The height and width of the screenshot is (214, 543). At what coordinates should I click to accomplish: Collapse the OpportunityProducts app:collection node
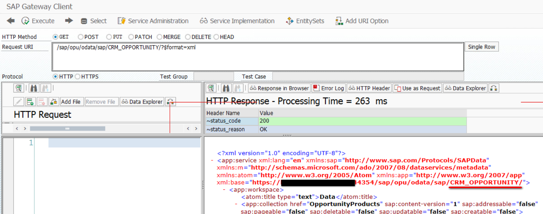point(236,204)
